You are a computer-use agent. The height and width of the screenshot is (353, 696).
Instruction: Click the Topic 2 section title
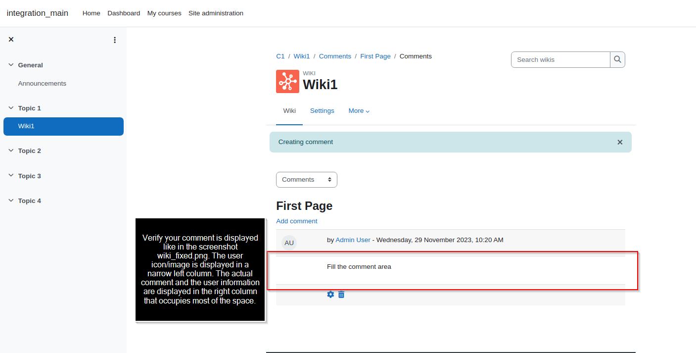[30, 151]
